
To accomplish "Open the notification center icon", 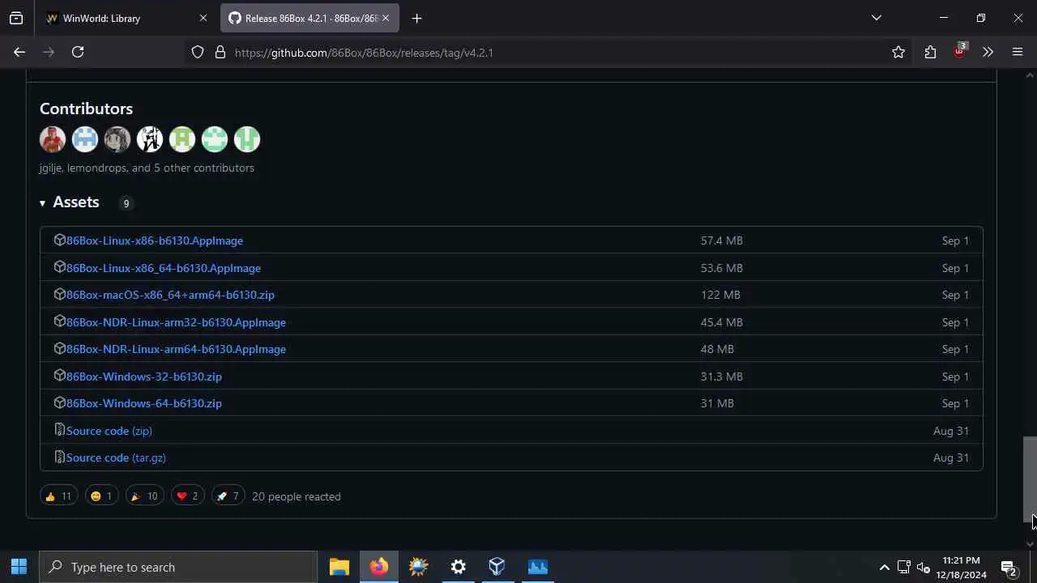I will click(x=1009, y=568).
